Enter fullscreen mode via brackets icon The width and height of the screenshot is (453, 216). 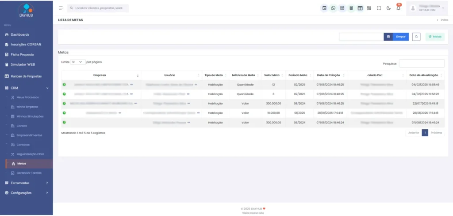coord(379,8)
